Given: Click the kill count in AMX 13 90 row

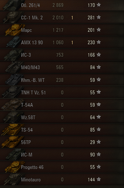Looking at the screenshot, I should coord(72,43).
